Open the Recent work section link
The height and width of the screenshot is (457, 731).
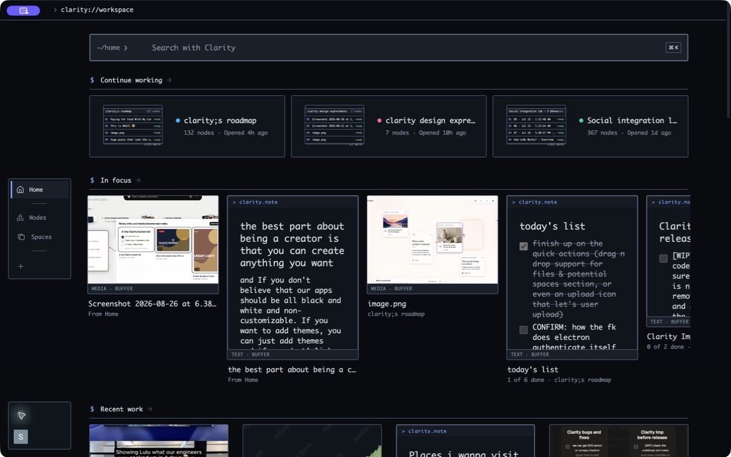122,409
